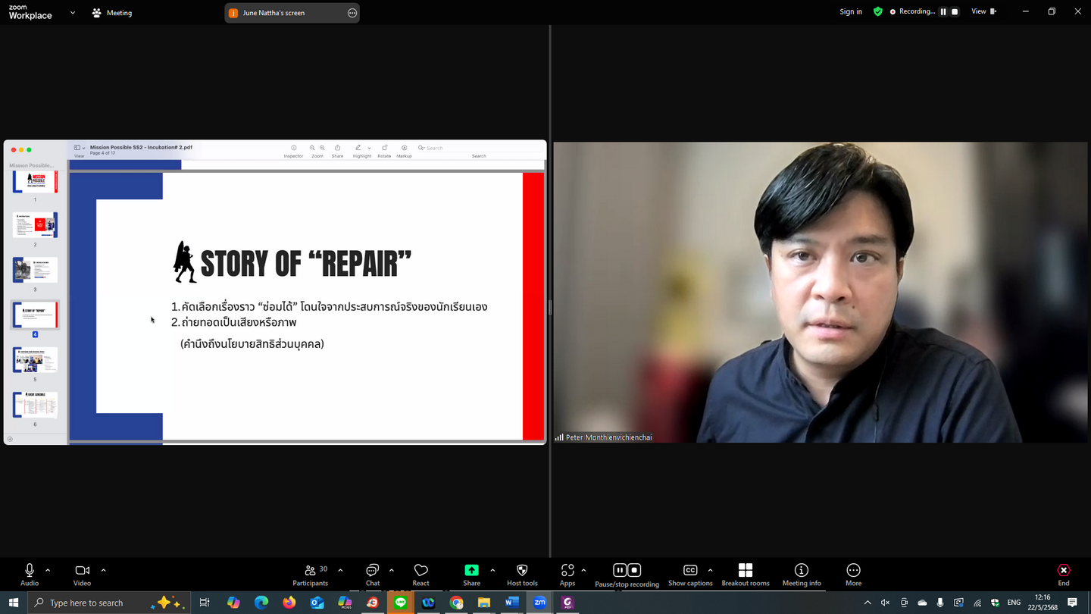Open the Chat panel
Image resolution: width=1091 pixels, height=614 pixels.
[372, 575]
